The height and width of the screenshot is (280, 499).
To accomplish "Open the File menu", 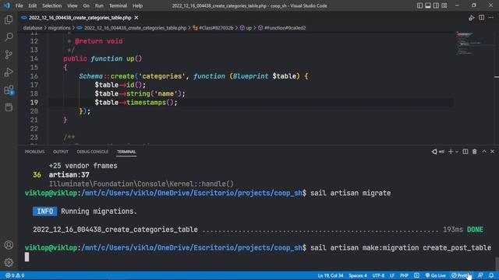I will point(19,5).
